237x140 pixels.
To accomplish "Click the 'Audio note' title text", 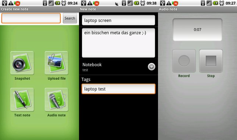I will point(168,9).
